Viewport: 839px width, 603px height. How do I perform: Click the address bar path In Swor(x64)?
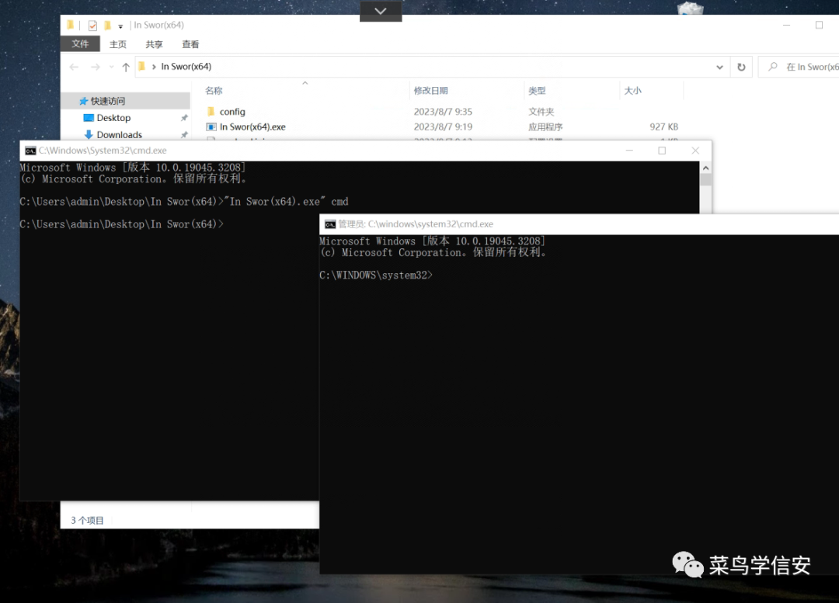(186, 66)
